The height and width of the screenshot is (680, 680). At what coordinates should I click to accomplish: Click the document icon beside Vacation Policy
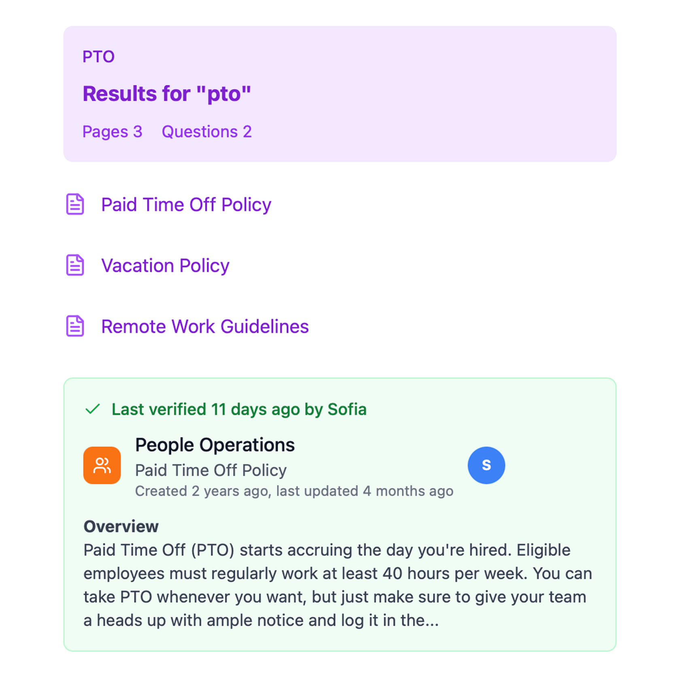[x=75, y=265]
